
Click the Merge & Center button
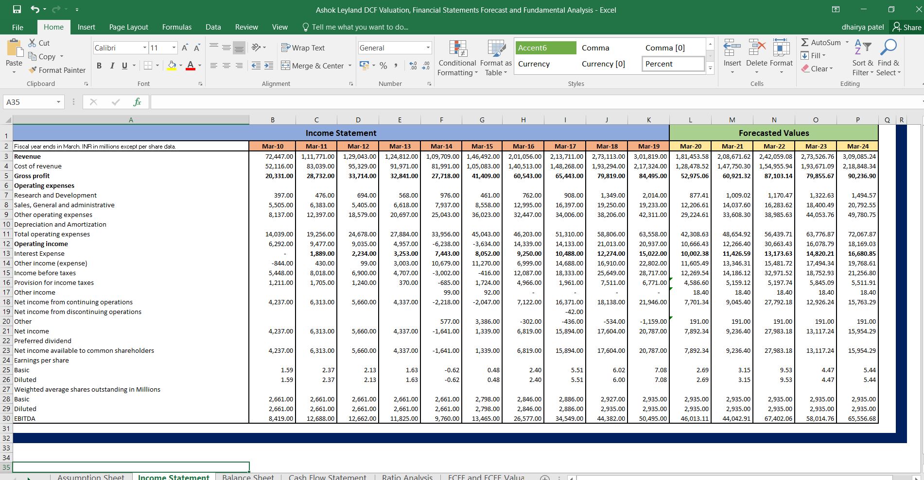click(313, 66)
